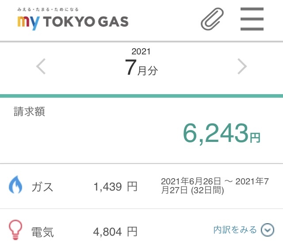Click the 2021 year label
This screenshot has width=283, height=252.
pos(141,52)
